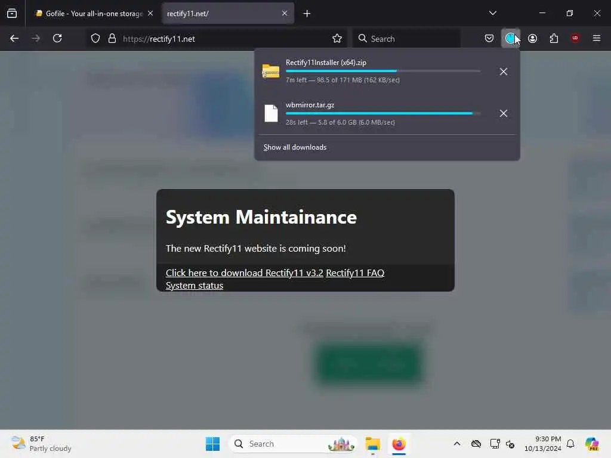Image resolution: width=611 pixels, height=458 pixels.
Task: Open the uBlock Origin extension
Action: click(x=575, y=38)
